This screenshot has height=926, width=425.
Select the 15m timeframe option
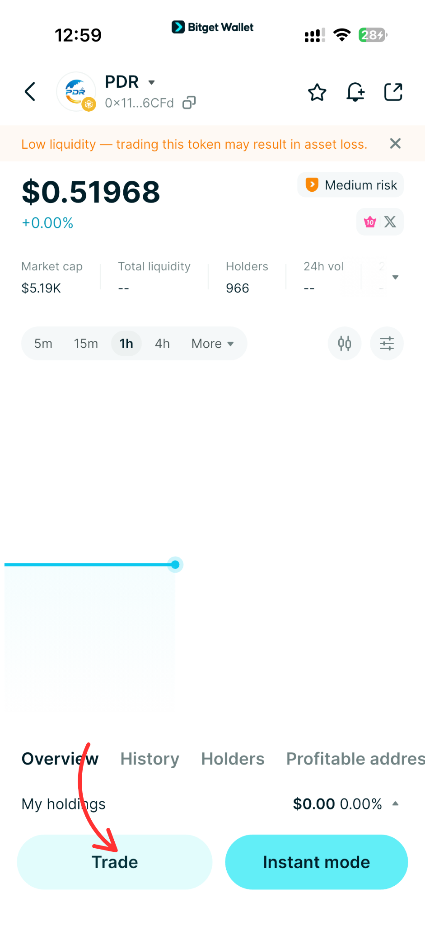coord(86,344)
